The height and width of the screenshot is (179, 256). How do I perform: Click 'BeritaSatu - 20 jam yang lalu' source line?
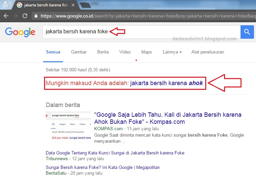(x=74, y=173)
